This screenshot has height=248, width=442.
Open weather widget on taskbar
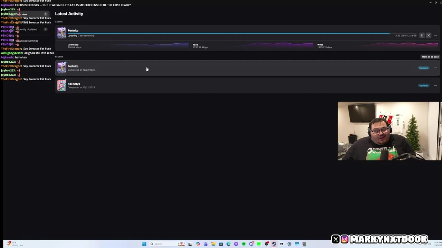16,244
